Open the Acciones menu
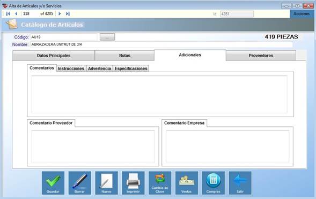The width and height of the screenshot is (316, 199). click(x=302, y=14)
